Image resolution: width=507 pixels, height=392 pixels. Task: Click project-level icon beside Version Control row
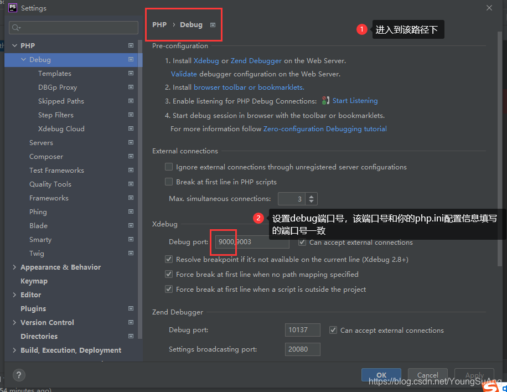[131, 322]
